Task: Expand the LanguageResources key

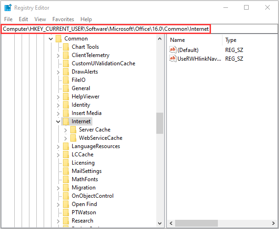Action: (x=58, y=147)
